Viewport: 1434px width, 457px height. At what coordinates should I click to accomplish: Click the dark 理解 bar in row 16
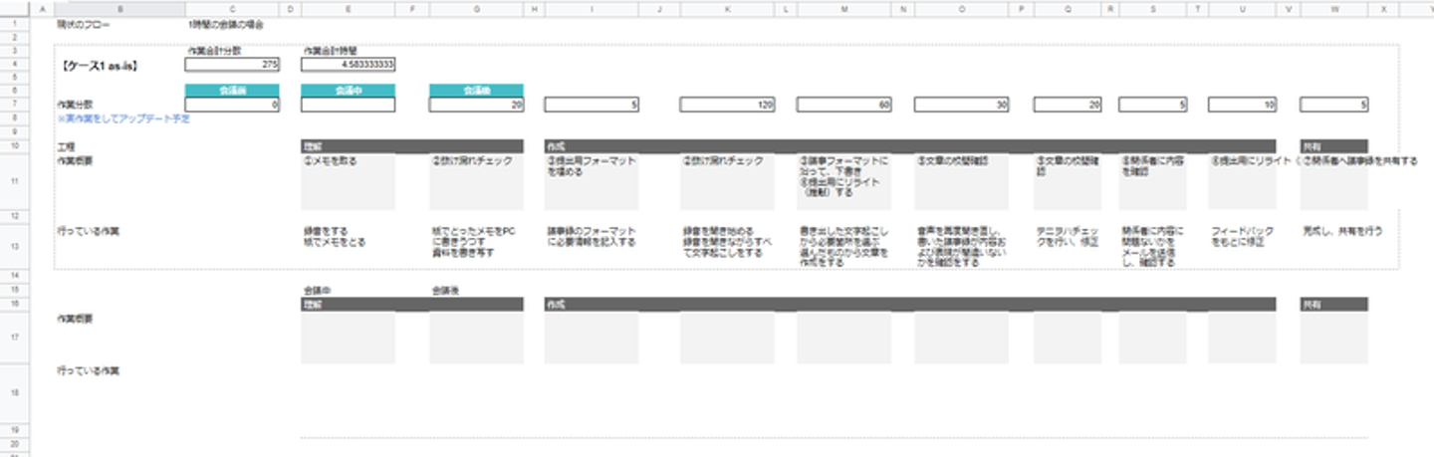coord(412,304)
